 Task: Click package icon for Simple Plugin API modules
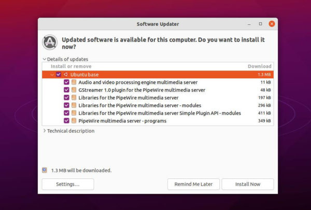coord(74,113)
